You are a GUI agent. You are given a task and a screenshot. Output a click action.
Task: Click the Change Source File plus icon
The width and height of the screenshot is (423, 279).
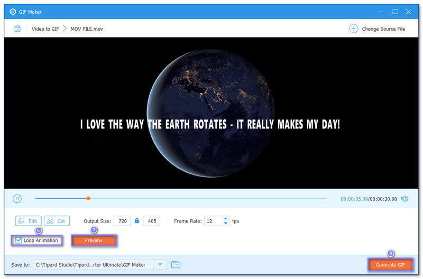(353, 29)
